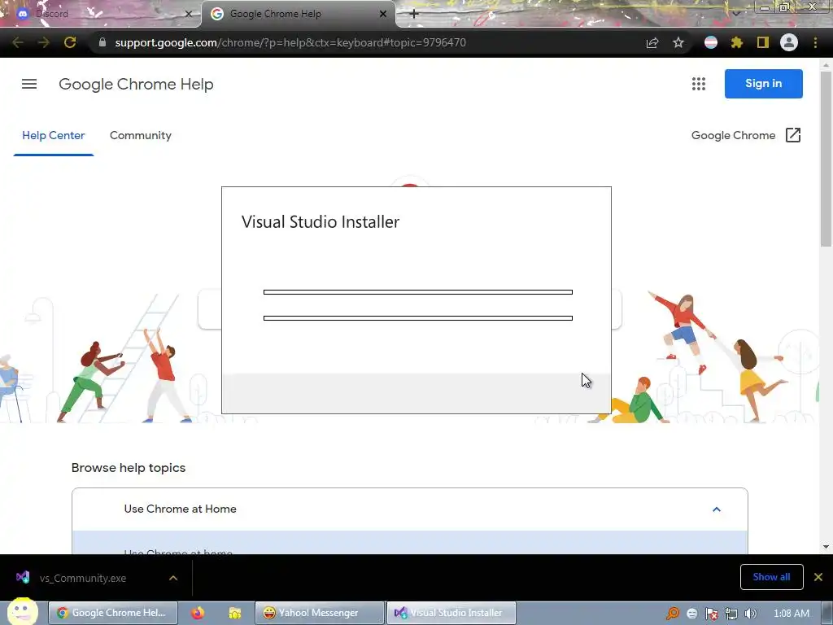This screenshot has height=625, width=833.
Task: Launch Firefox from the taskbar
Action: (x=198, y=613)
